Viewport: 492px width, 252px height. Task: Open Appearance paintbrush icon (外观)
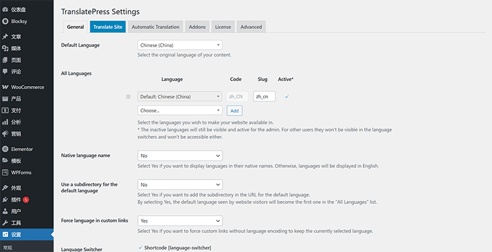pos(5,187)
